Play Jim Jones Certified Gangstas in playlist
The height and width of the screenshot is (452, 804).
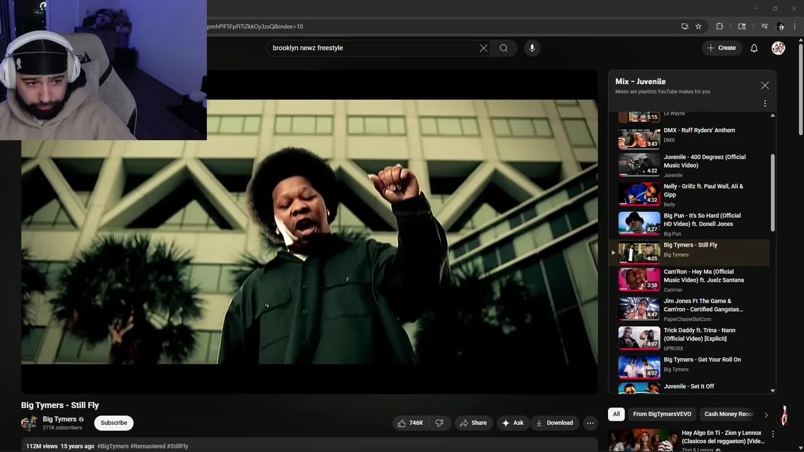[x=691, y=309]
